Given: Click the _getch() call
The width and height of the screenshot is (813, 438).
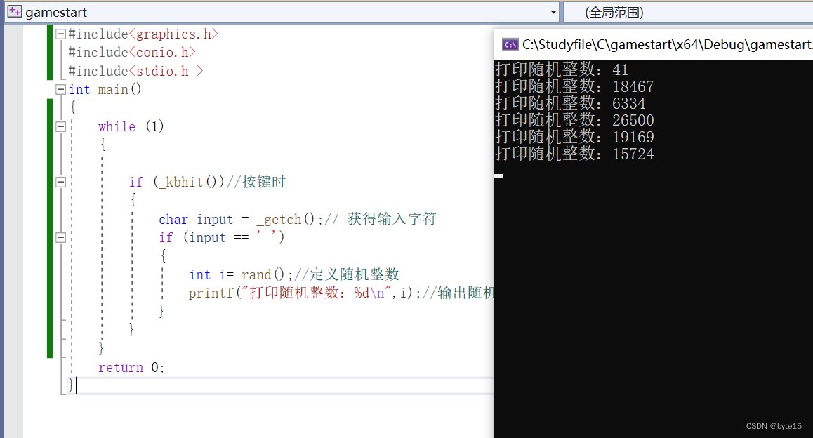Looking at the screenshot, I should pyautogui.click(x=286, y=219).
